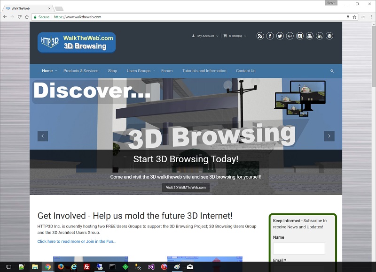Image resolution: width=376 pixels, height=272 pixels.
Task: Click the page vertical scrollbar thumb
Action: point(374,56)
